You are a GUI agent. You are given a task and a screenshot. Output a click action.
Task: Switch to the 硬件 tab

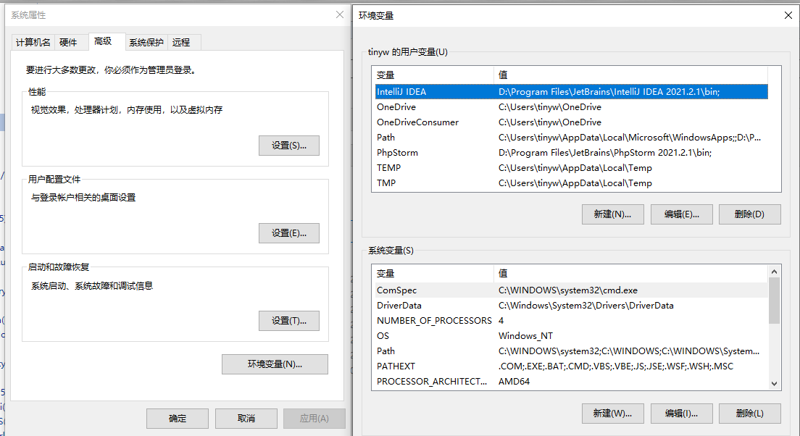(x=70, y=42)
